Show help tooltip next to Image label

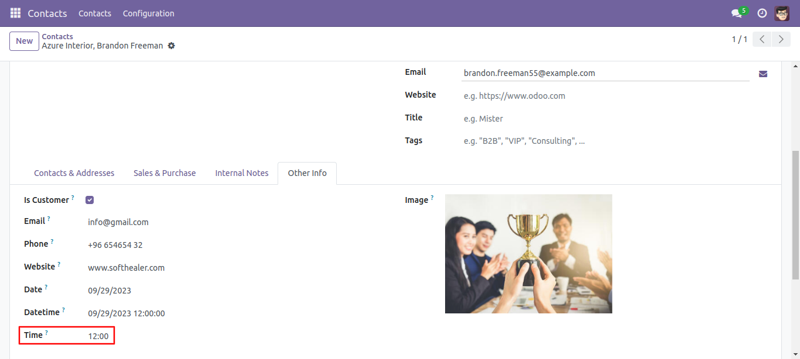(x=432, y=198)
